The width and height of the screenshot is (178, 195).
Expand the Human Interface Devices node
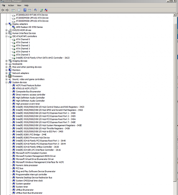(6, 33)
